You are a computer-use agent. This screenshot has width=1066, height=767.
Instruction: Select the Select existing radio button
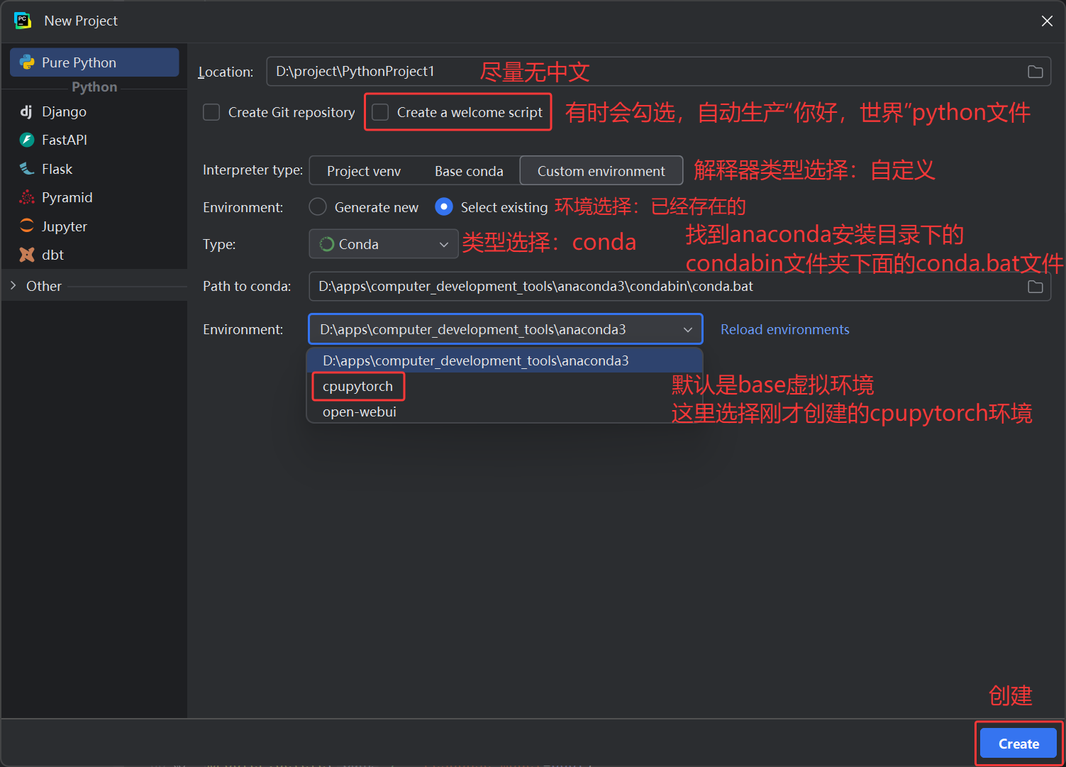coord(444,206)
